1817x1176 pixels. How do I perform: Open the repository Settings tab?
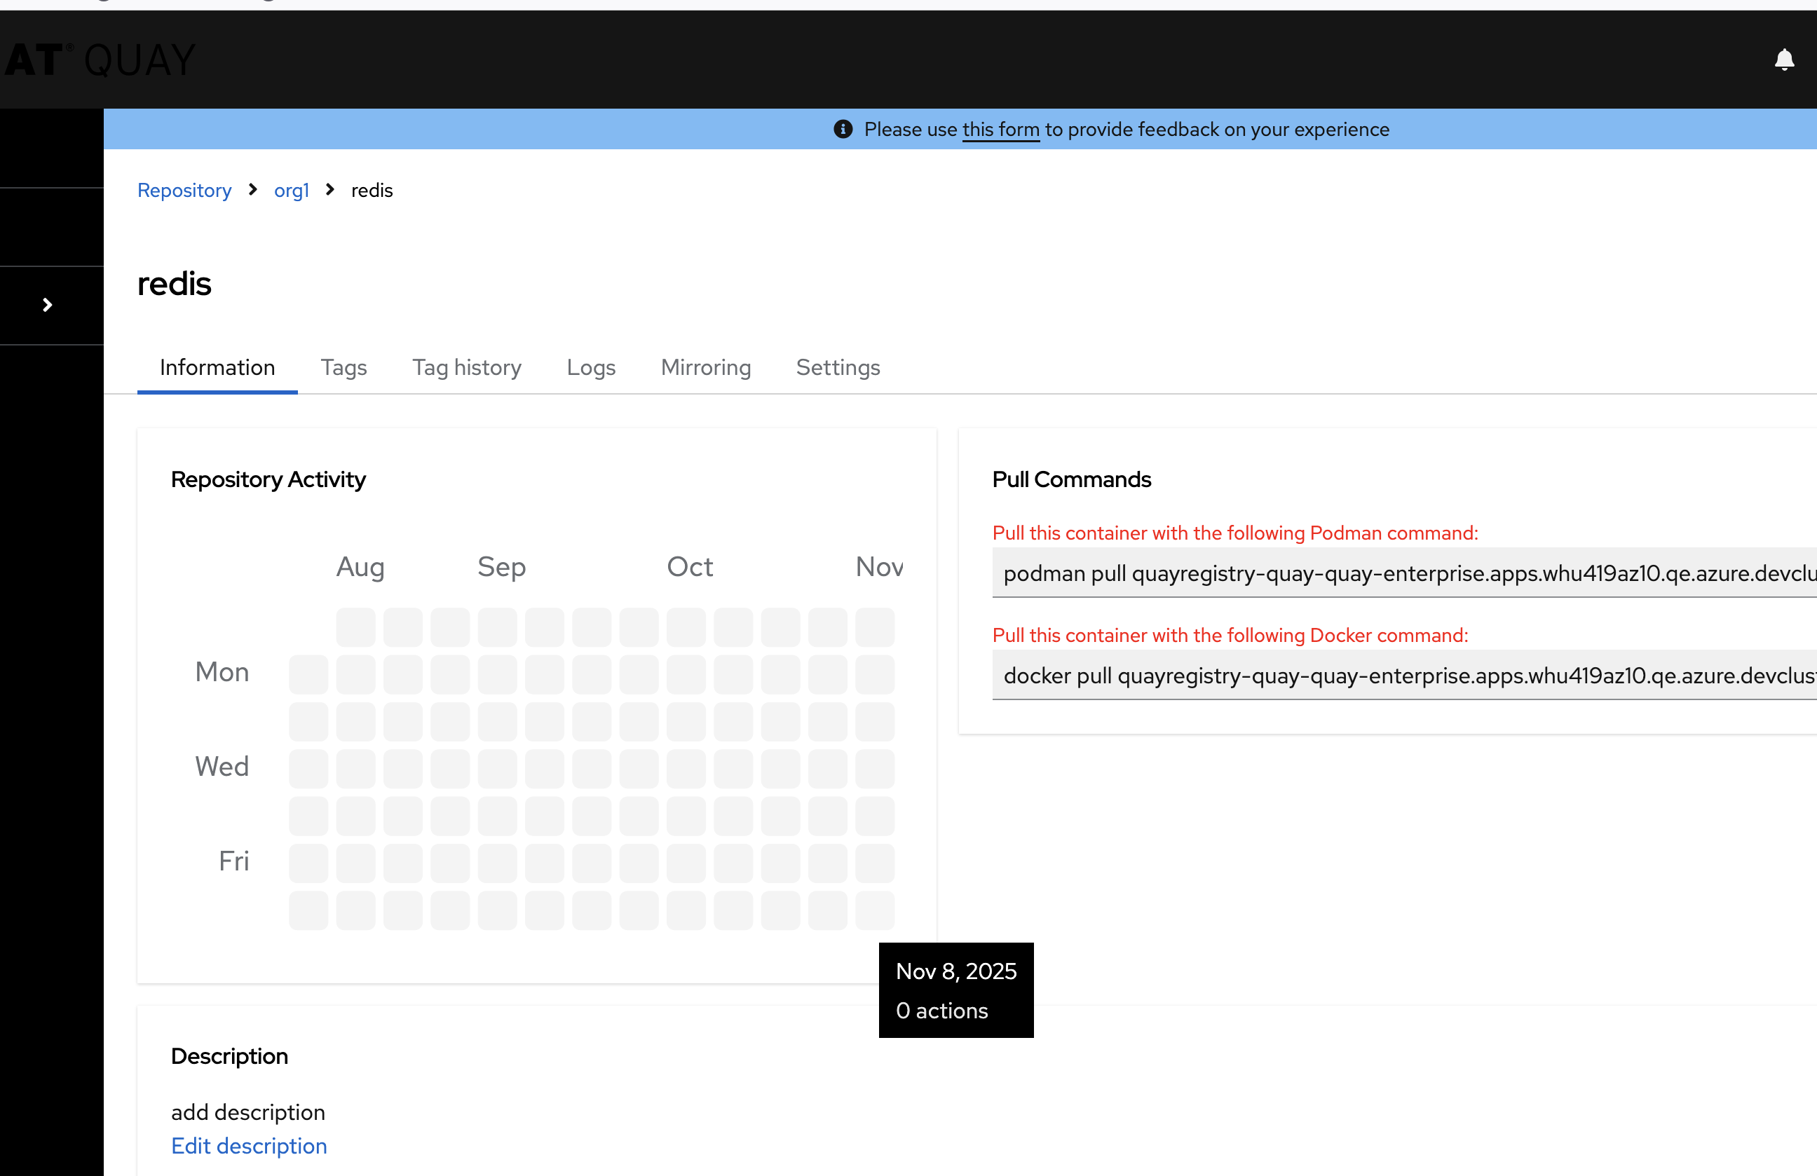[x=838, y=368]
